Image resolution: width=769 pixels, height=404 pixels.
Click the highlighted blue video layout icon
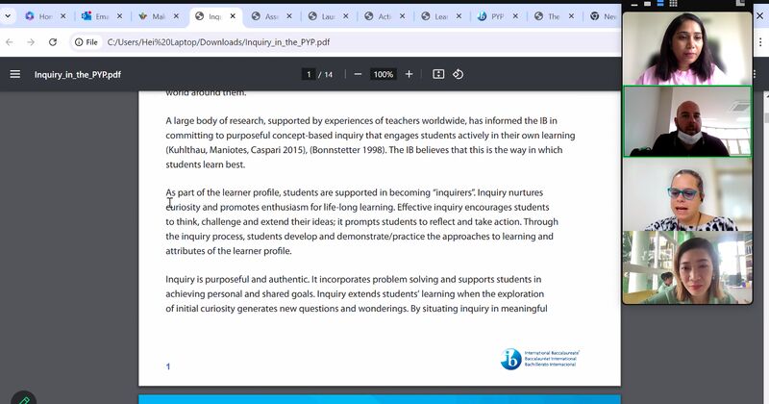tap(660, 4)
